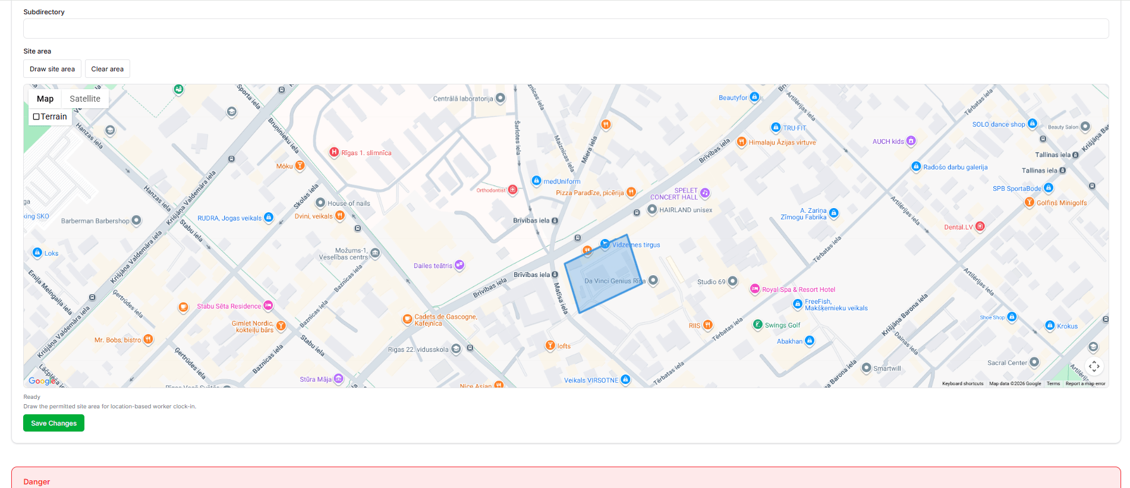Click the Orthodontist clinic marker
The image size is (1130, 488).
pos(513,190)
